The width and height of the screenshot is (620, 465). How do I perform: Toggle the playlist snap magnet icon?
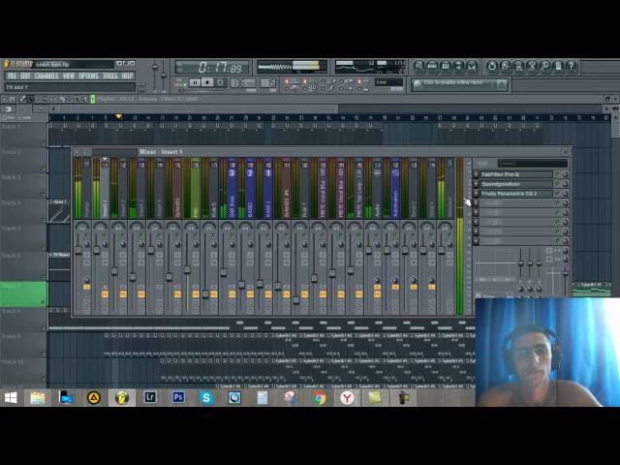[x=13, y=99]
